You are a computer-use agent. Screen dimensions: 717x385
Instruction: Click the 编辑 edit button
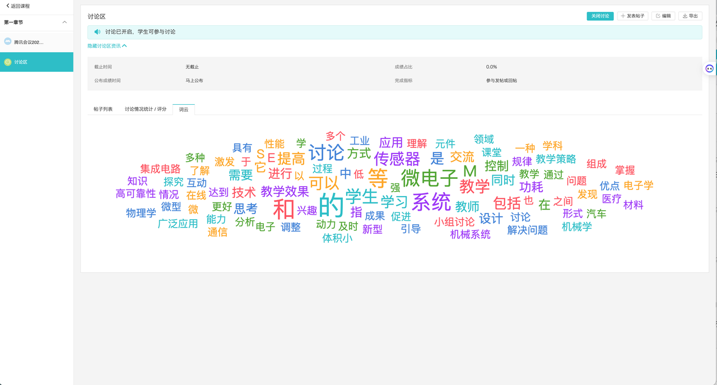(663, 16)
